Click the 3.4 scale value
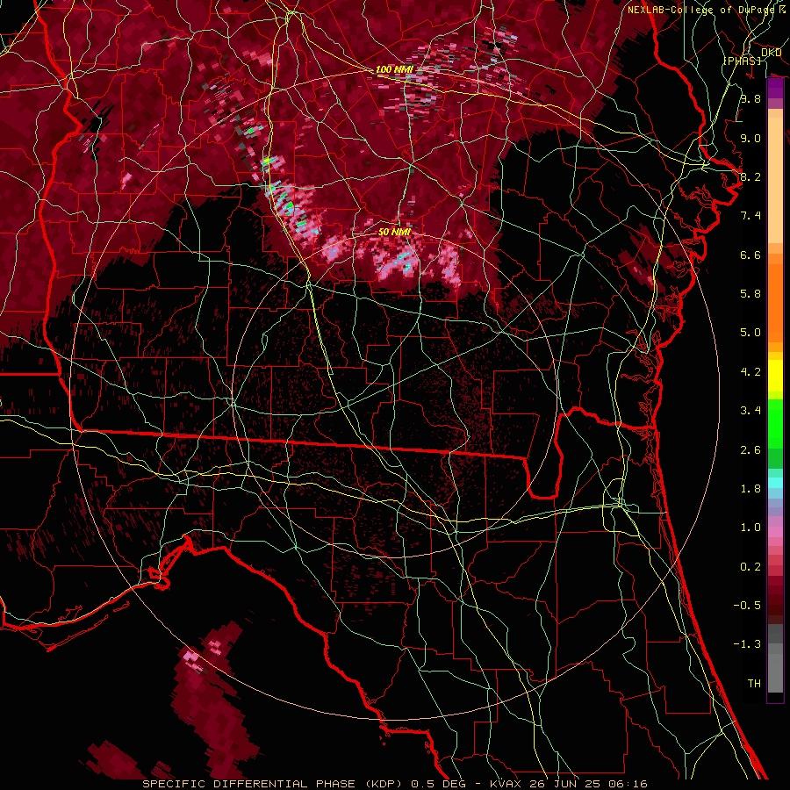Viewport: 790px width, 790px height. click(x=750, y=411)
